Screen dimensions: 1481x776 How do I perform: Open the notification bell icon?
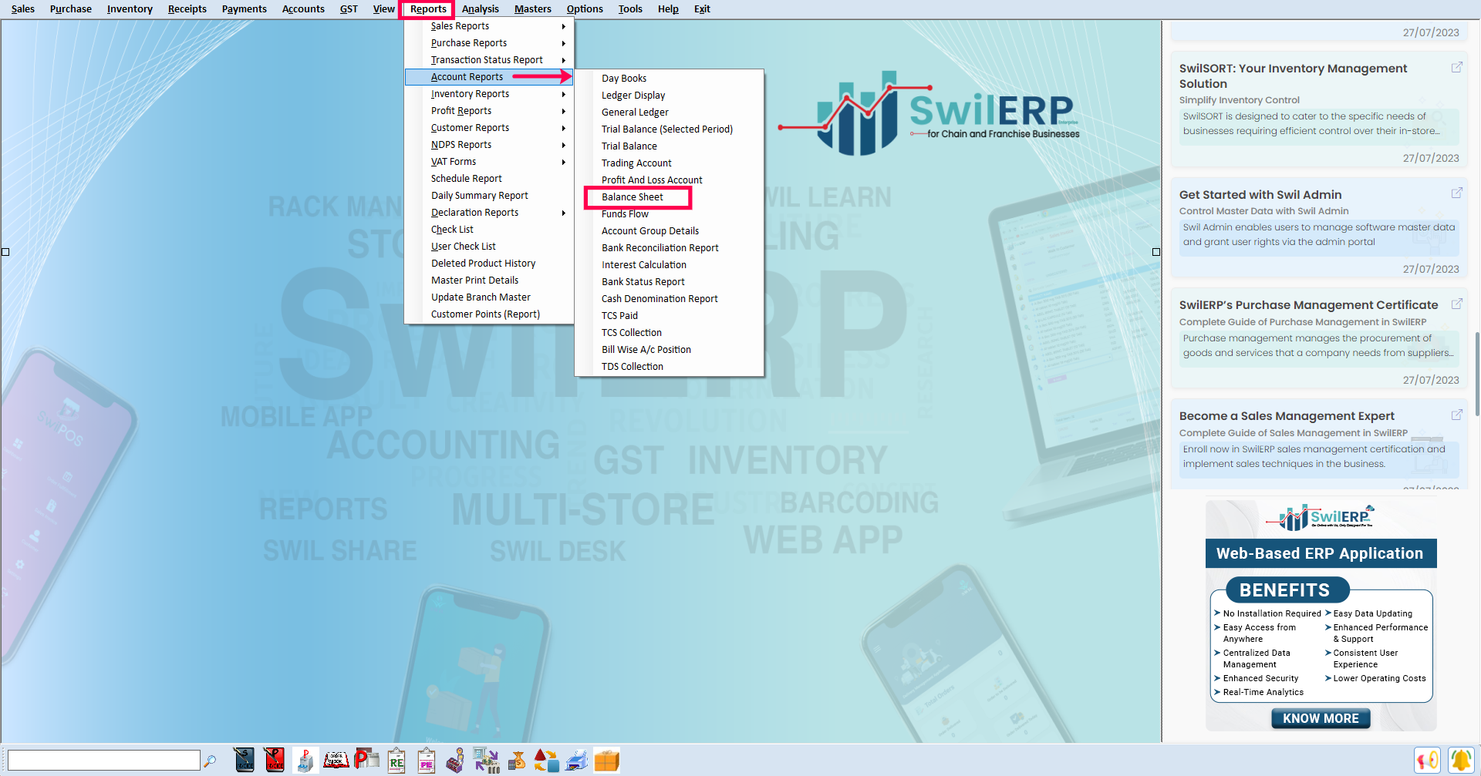click(1459, 760)
